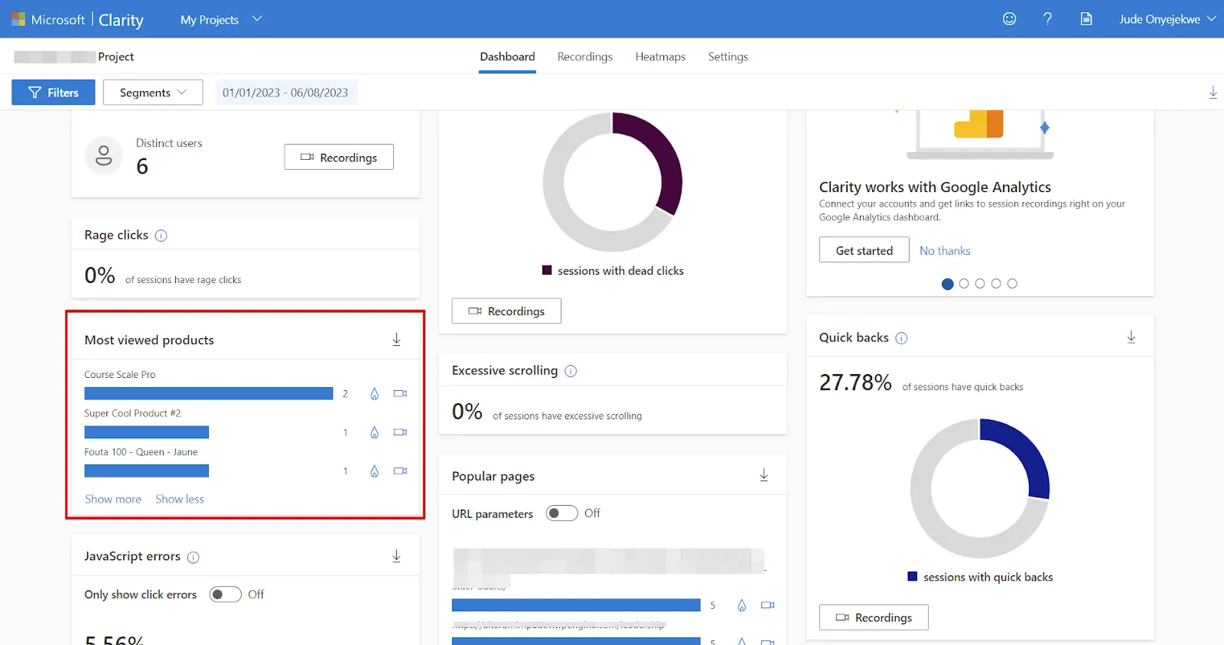Viewport: 1224px width, 645px height.
Task: Select the third carousel dot
Action: (x=980, y=284)
